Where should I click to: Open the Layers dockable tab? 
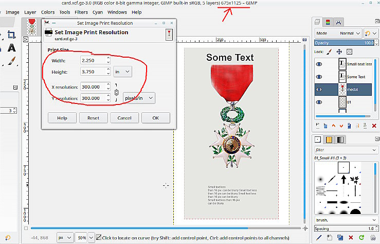[x=317, y=22]
